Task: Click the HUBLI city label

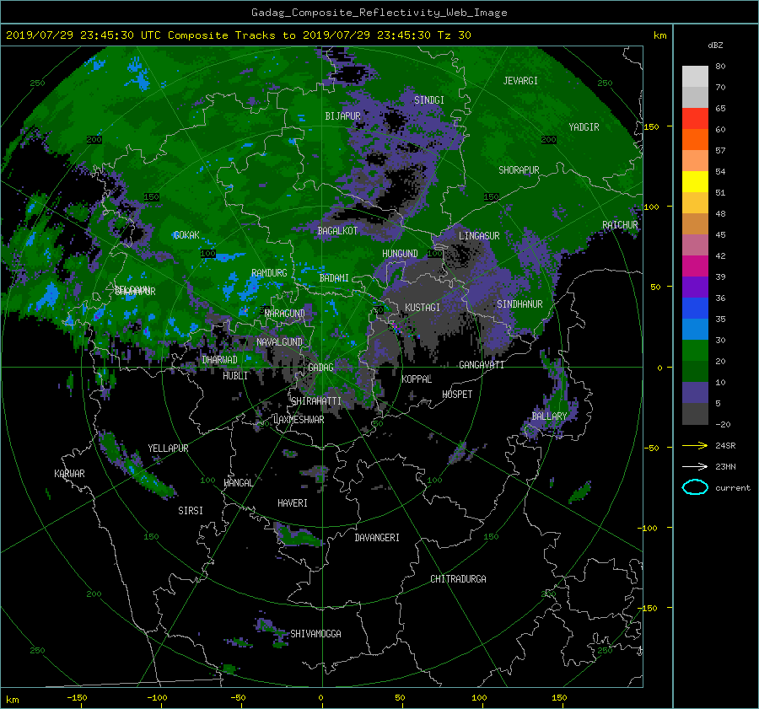Action: [x=235, y=376]
